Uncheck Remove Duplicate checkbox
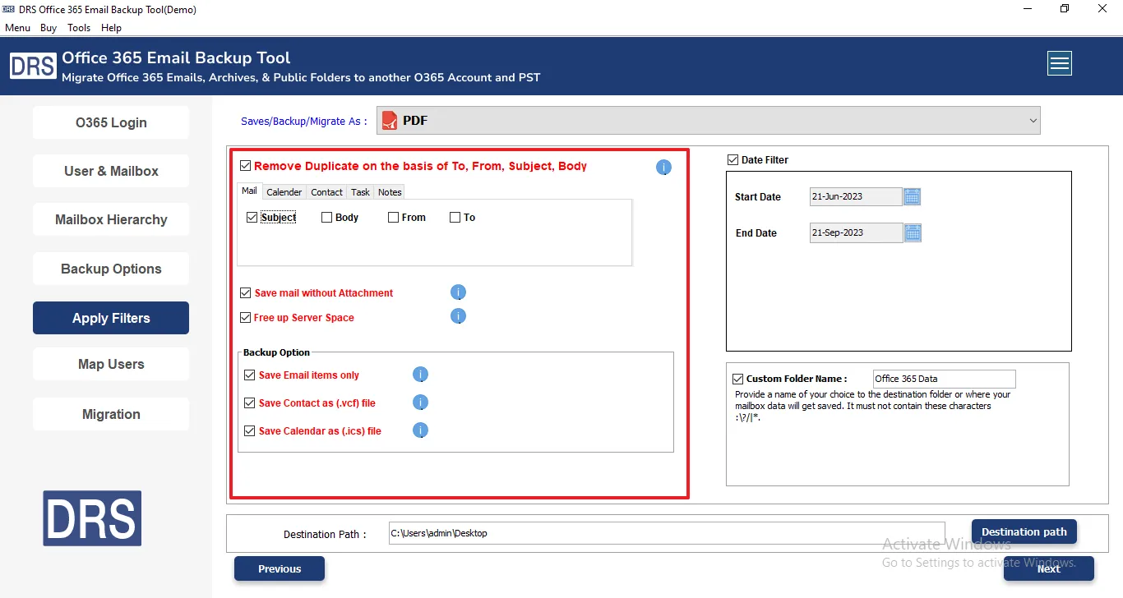Viewport: 1123px width, 598px height. pyautogui.click(x=245, y=166)
